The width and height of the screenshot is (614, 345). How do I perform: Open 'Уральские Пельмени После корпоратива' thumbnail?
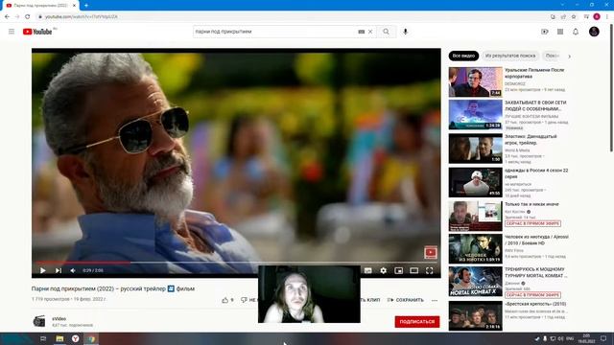click(476, 81)
